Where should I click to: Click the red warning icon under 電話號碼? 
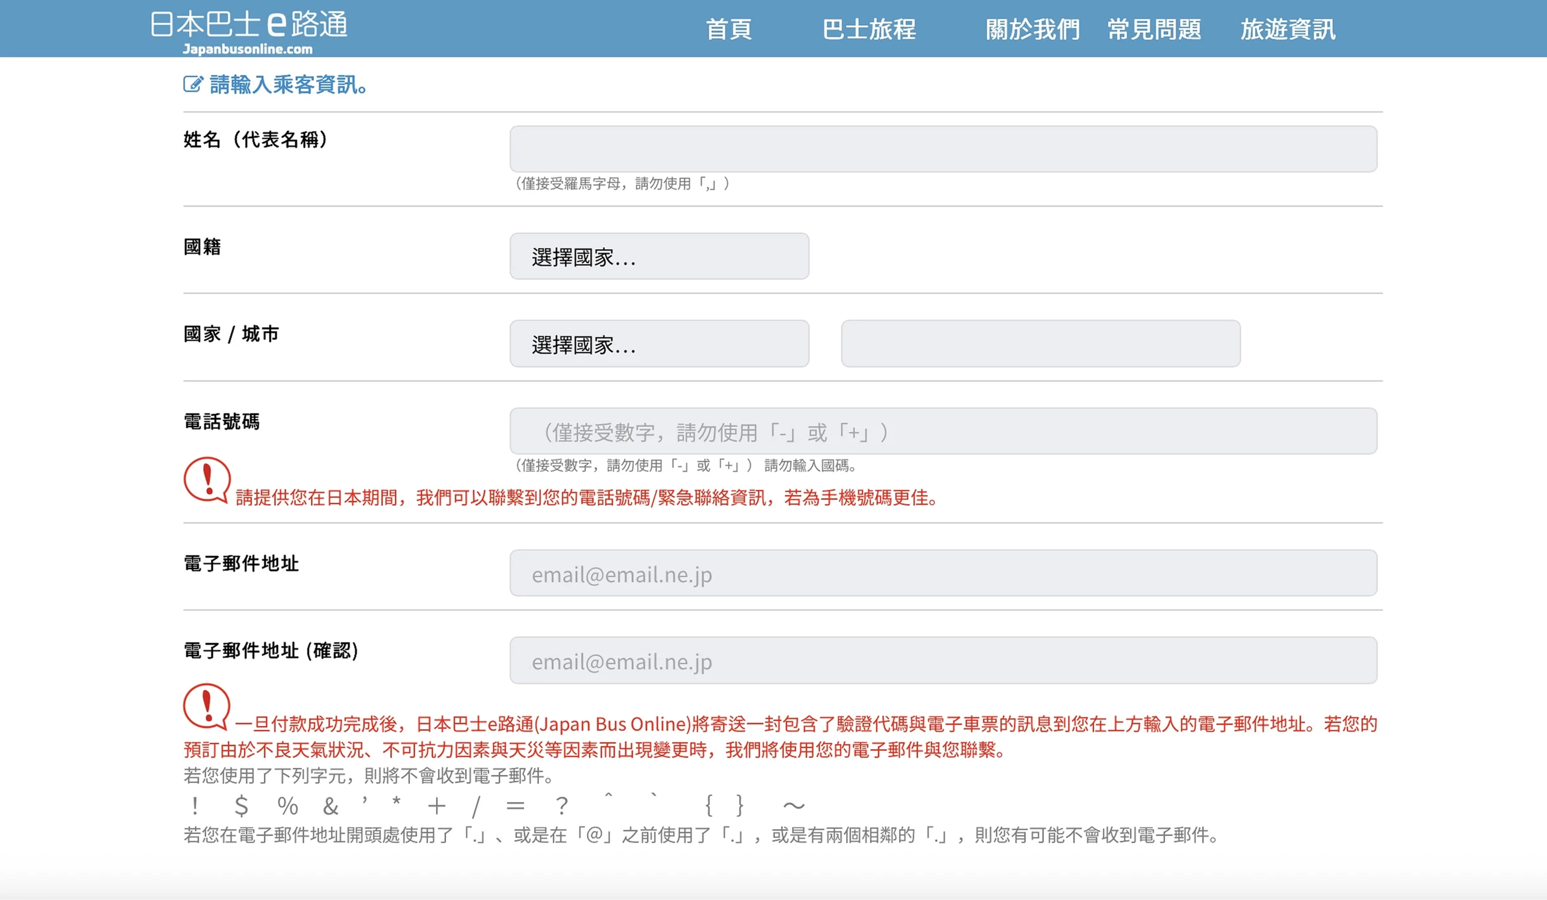(206, 480)
